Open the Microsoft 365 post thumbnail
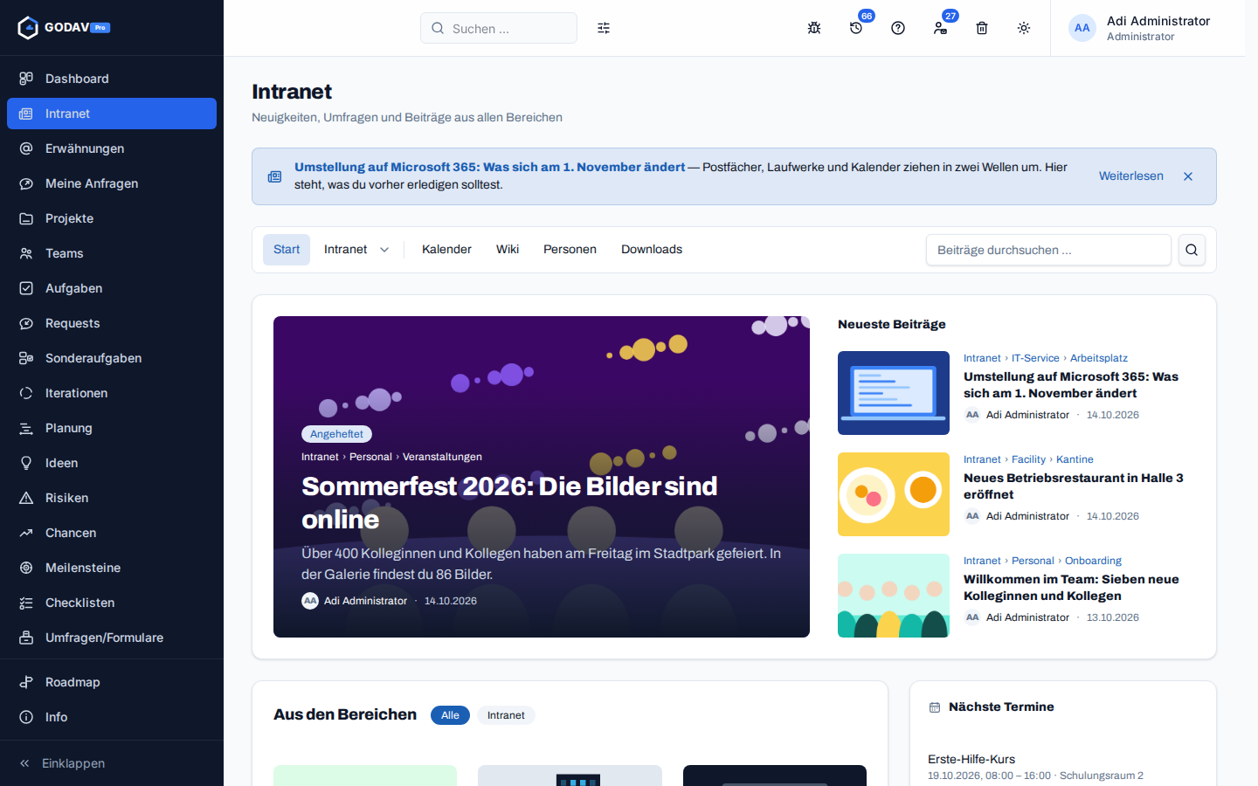The height and width of the screenshot is (786, 1258). (x=894, y=393)
